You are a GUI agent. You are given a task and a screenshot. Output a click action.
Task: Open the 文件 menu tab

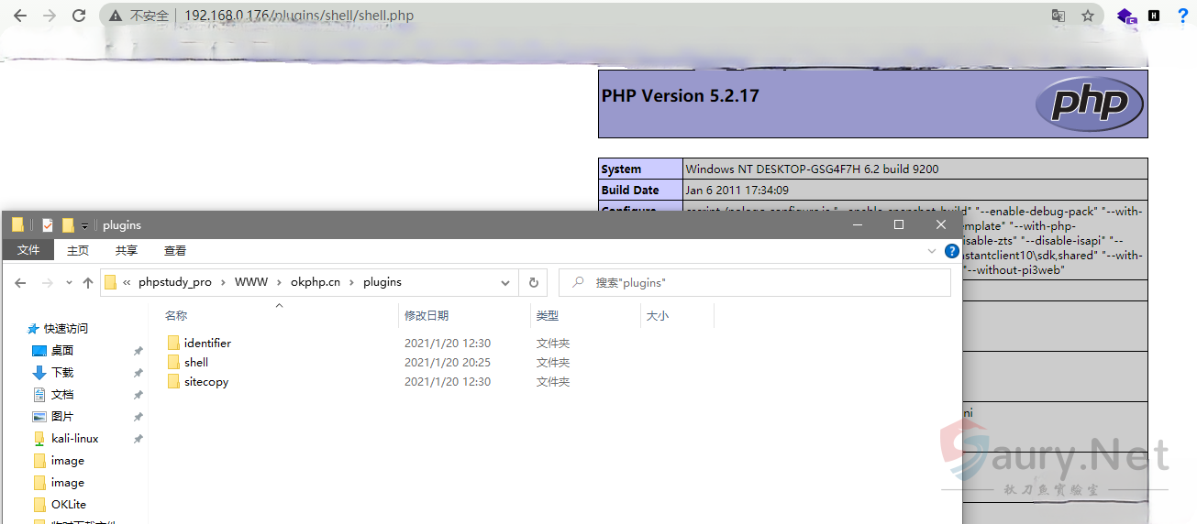[28, 251]
